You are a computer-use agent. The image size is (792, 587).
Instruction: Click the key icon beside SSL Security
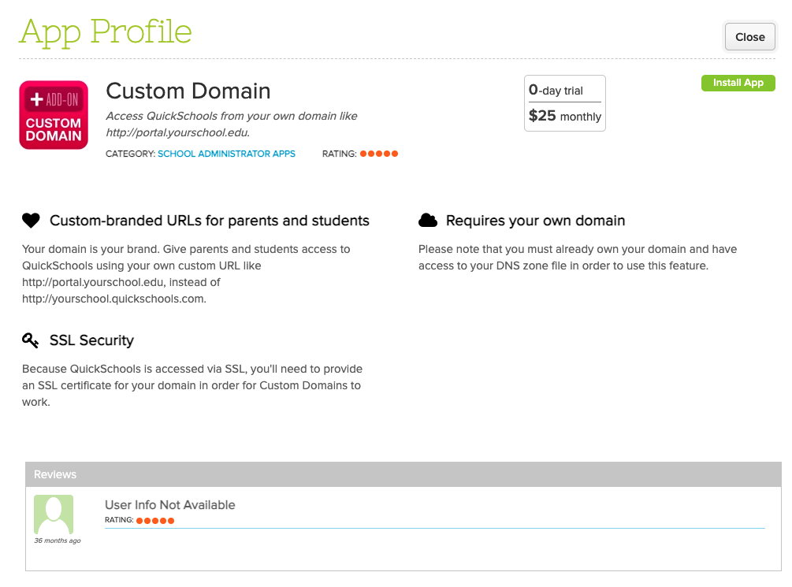point(31,340)
